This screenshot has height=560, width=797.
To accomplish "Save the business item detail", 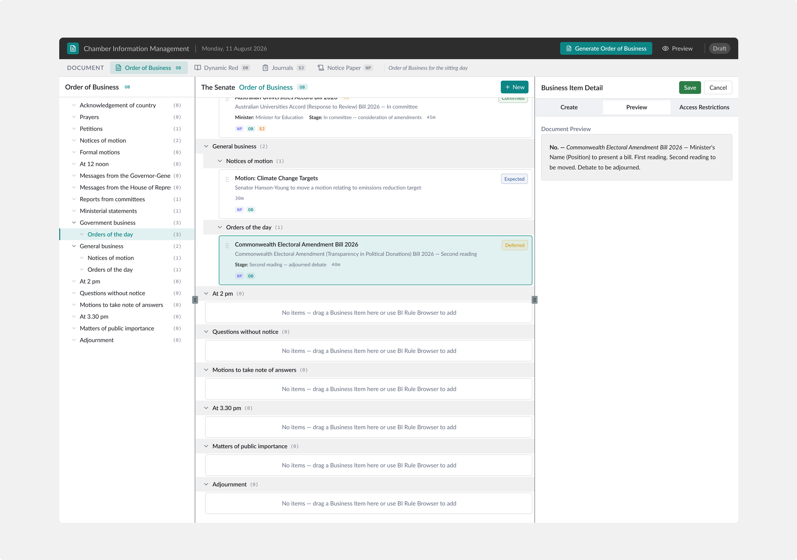I will pos(690,88).
